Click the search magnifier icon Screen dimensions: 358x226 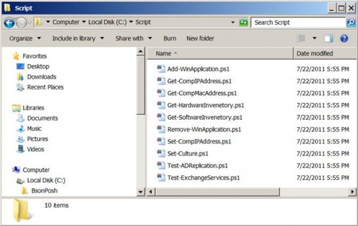[351, 22]
